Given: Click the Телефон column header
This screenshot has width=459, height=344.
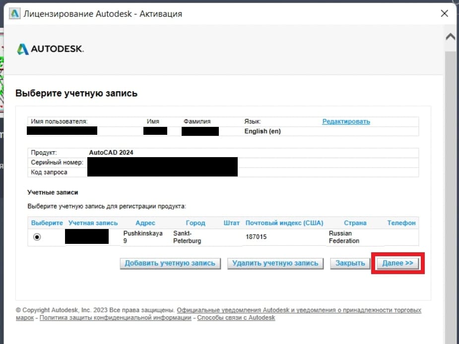Looking at the screenshot, I should pos(401,223).
